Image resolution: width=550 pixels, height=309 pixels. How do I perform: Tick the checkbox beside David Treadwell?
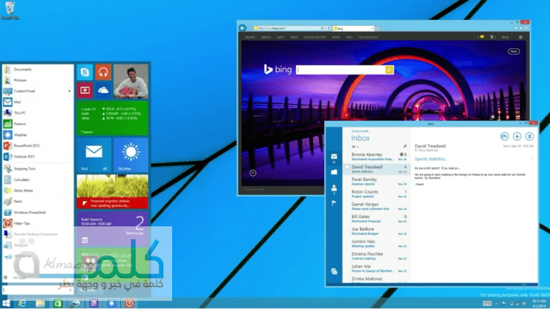[347, 167]
